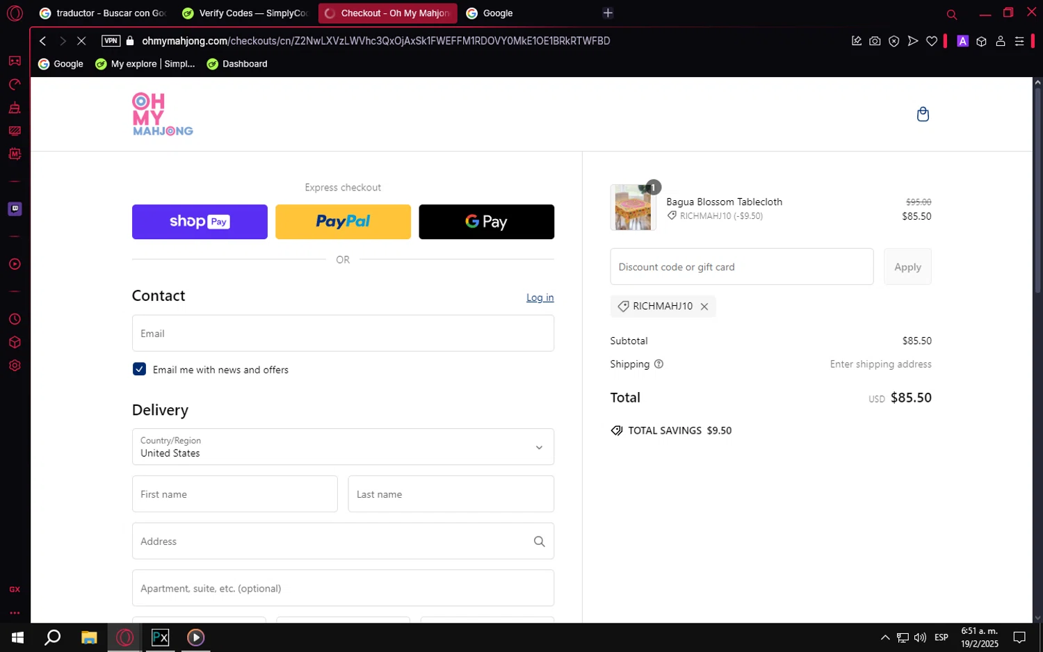Open the sidebar three dots menu
This screenshot has width=1043, height=652.
[15, 613]
